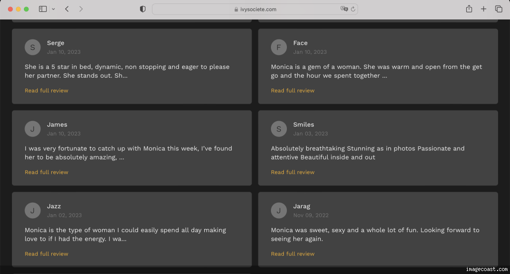Expand the sidebar dropdown chevron

53,9
